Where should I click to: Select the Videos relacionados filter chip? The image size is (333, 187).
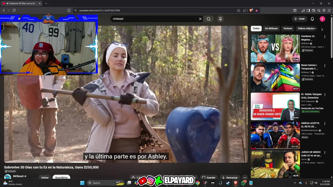point(307,29)
